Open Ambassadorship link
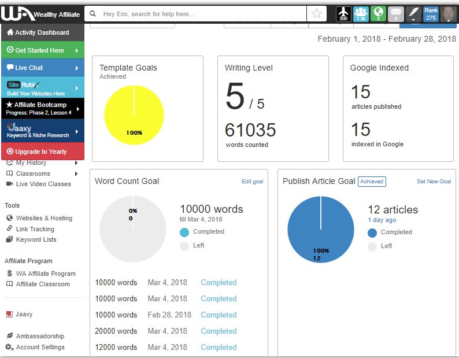The image size is (459, 358). [40, 336]
